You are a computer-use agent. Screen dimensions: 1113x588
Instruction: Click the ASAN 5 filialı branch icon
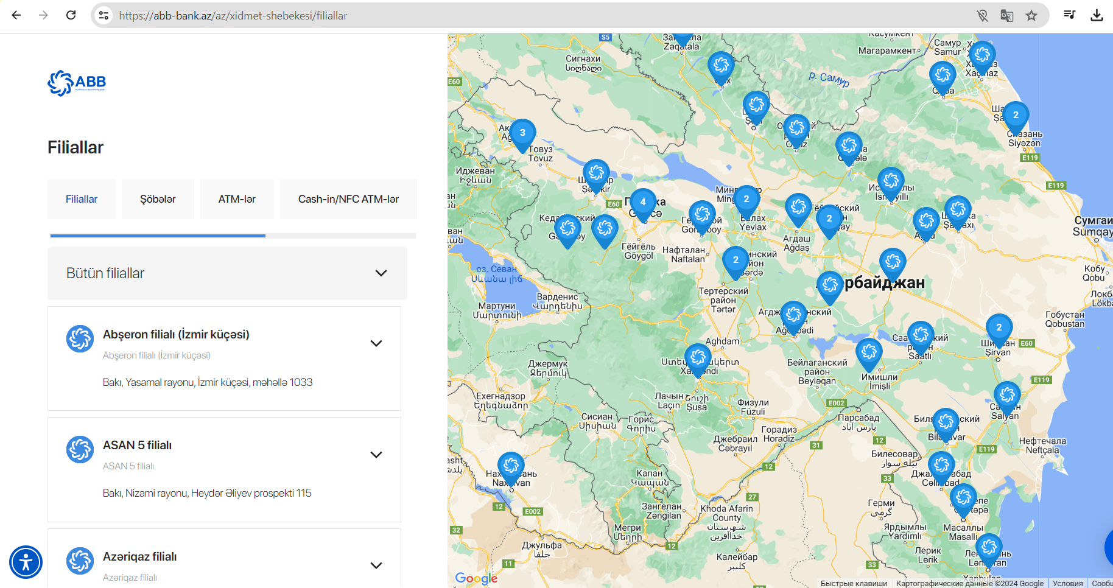tap(80, 449)
